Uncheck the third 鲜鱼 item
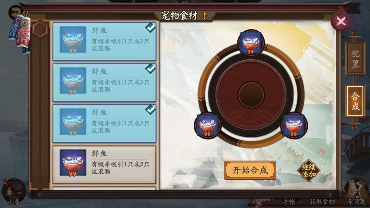This screenshot has width=370, height=208. tap(104, 123)
